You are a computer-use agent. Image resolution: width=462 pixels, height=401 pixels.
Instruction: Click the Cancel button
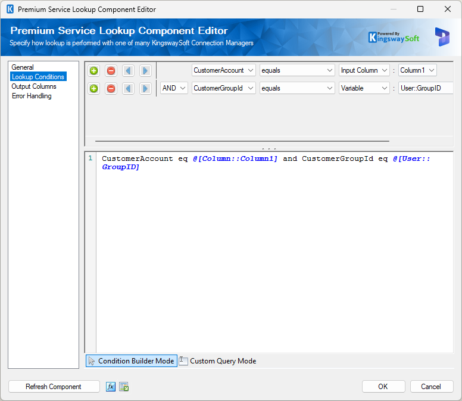coord(432,387)
